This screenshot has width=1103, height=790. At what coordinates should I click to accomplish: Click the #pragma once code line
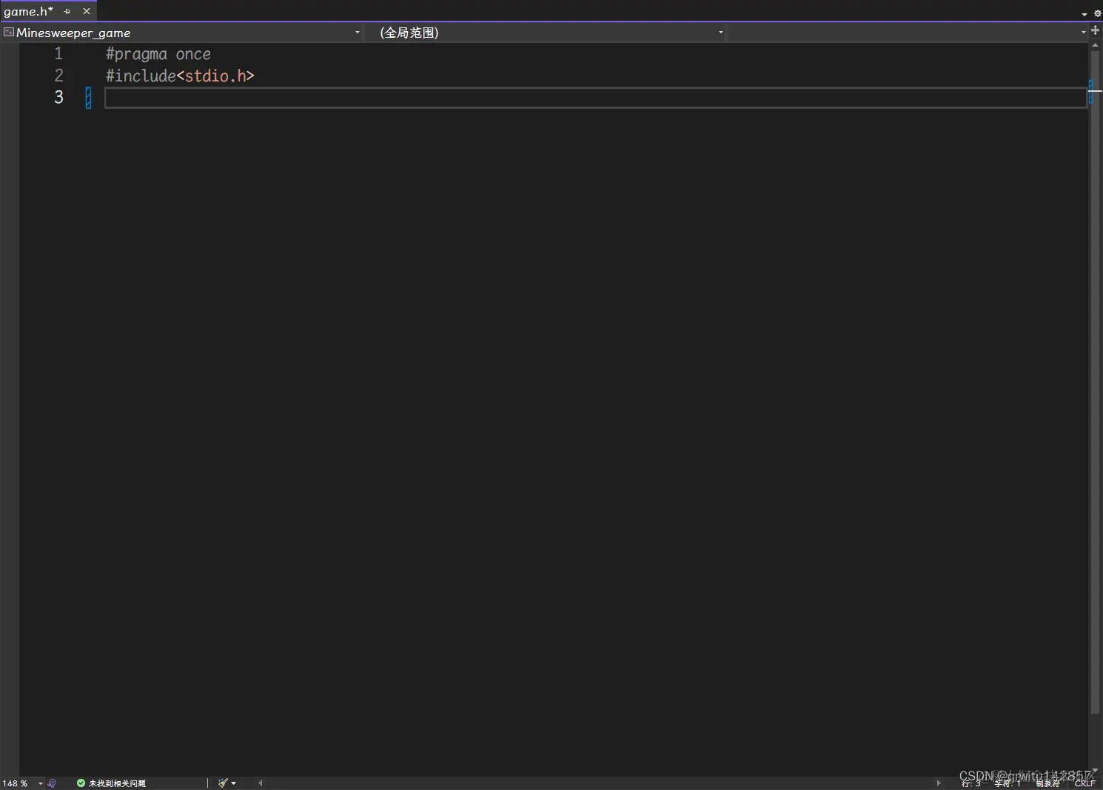click(x=158, y=54)
